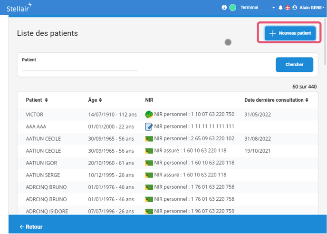The image size is (327, 234).
Task: Expand the Alain GENE user menu
Action: [312, 8]
